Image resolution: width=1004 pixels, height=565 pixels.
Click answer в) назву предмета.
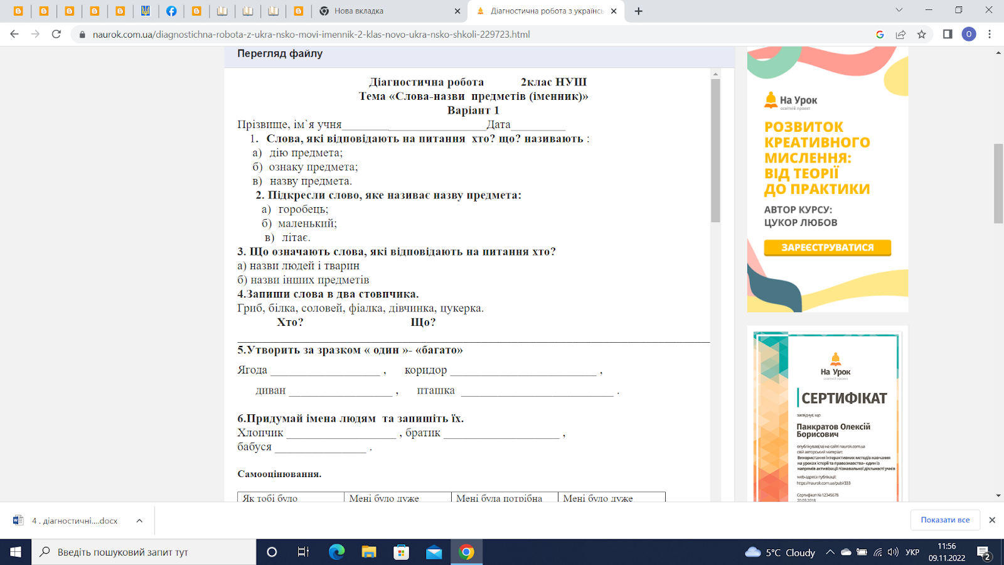(x=302, y=181)
